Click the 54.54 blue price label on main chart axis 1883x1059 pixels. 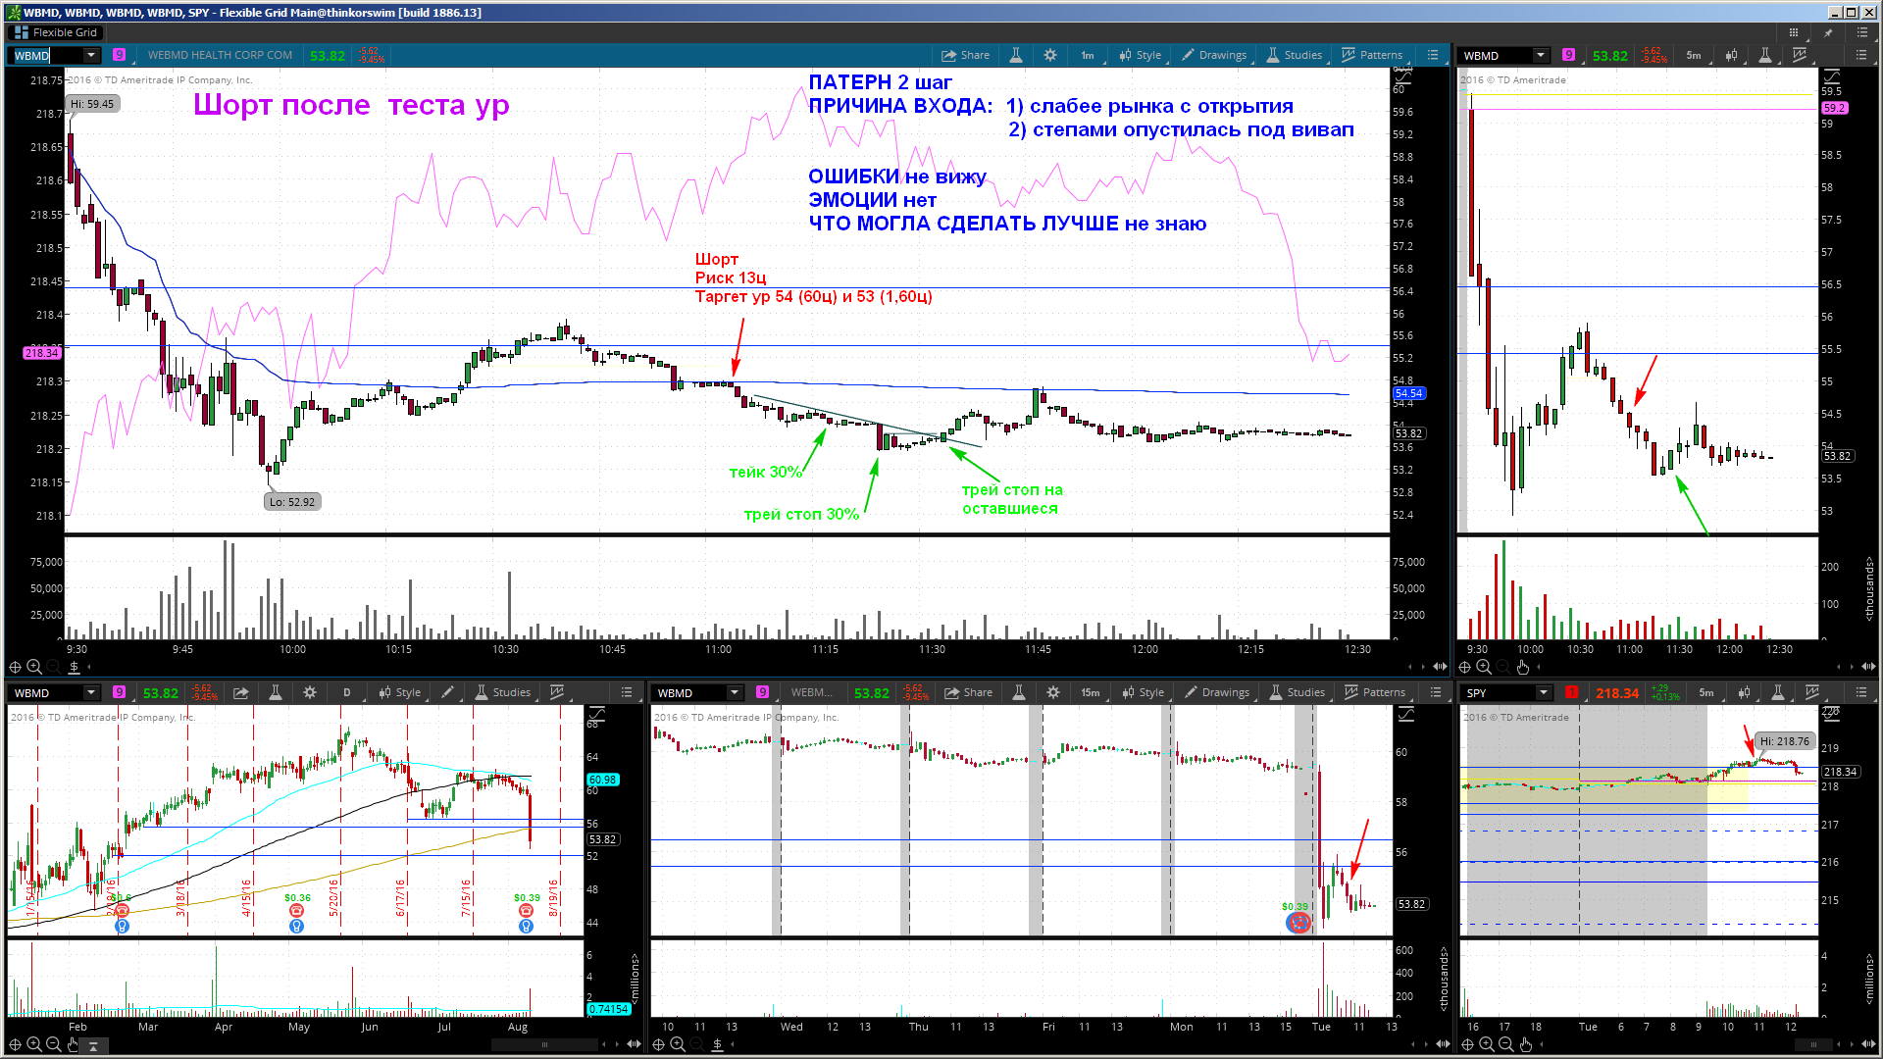1409,393
